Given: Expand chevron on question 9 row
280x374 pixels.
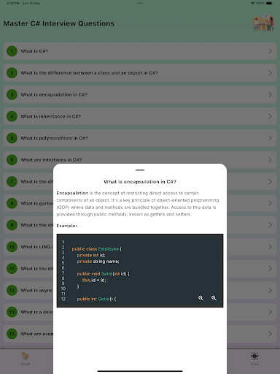Looking at the screenshot, I should pos(270,225).
